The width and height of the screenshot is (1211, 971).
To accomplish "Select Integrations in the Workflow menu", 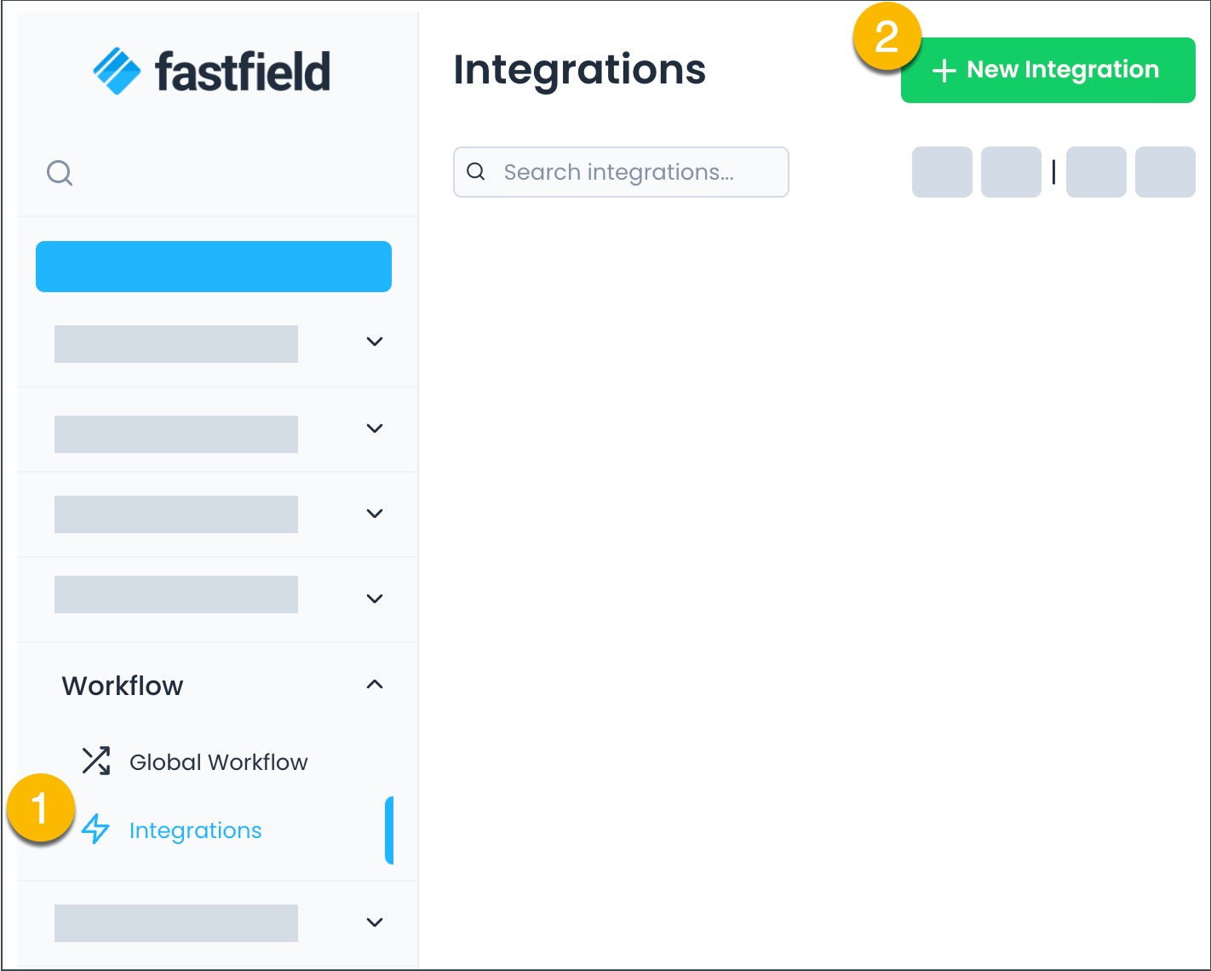I will pyautogui.click(x=195, y=830).
